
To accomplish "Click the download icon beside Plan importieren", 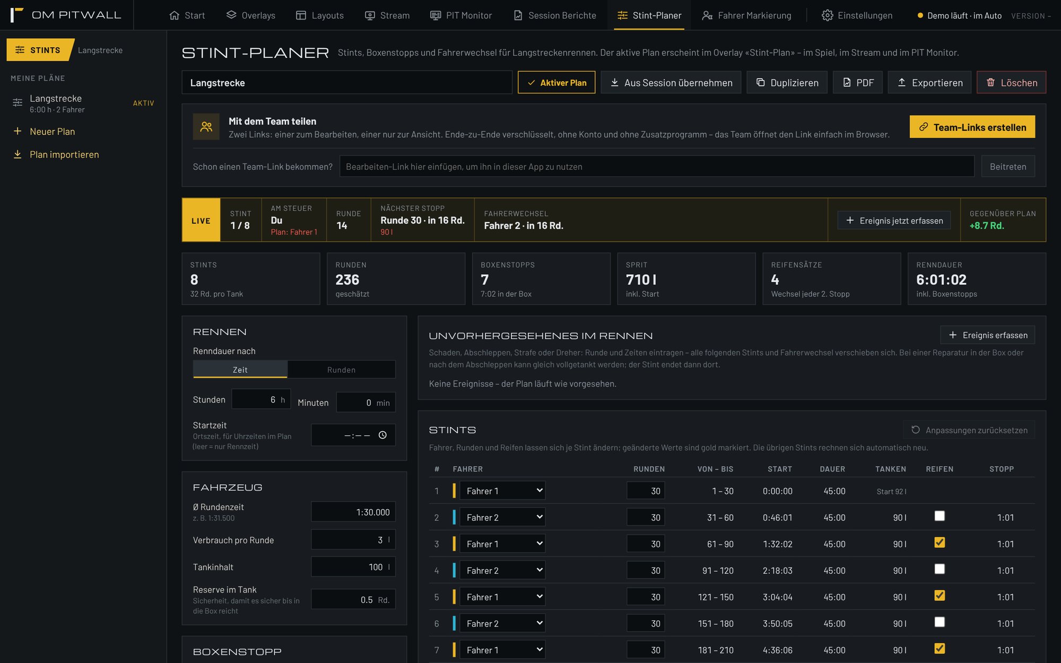I will [18, 154].
